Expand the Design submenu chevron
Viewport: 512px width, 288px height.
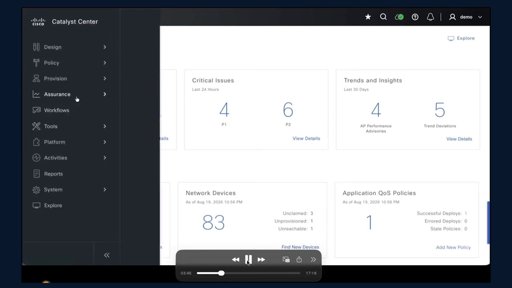(105, 47)
